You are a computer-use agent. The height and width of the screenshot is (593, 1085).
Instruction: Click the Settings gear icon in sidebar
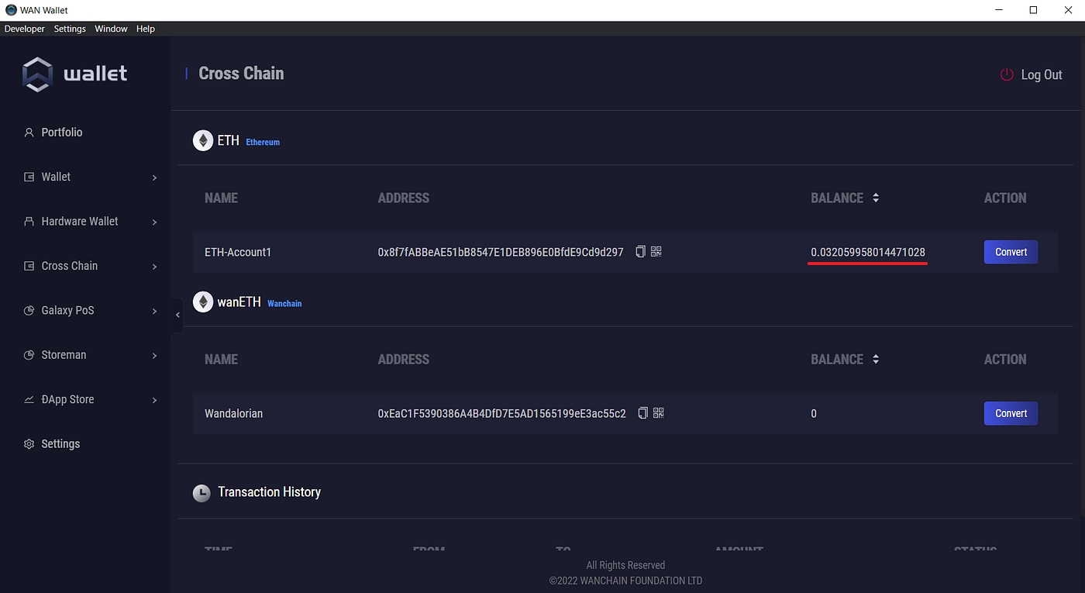coord(29,444)
